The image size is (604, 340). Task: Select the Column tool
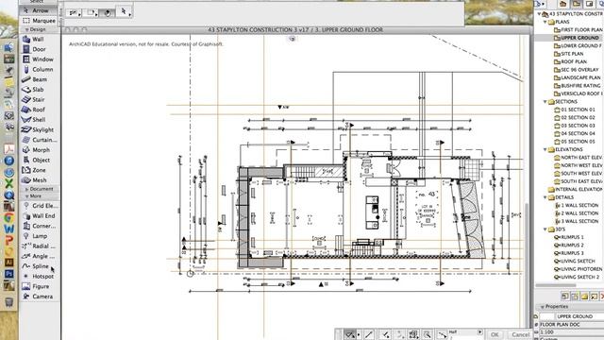tap(40, 69)
